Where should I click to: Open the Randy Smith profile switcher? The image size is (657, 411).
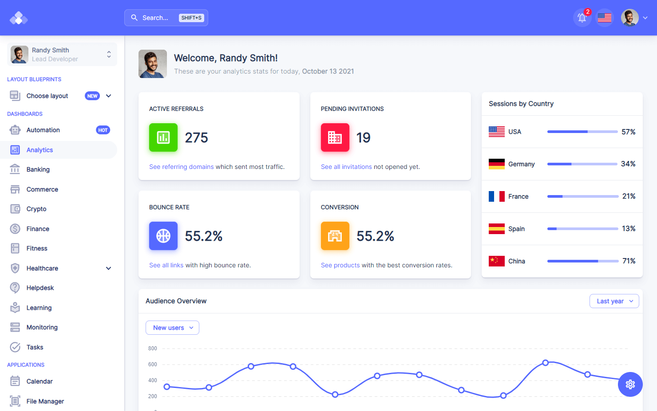click(62, 54)
